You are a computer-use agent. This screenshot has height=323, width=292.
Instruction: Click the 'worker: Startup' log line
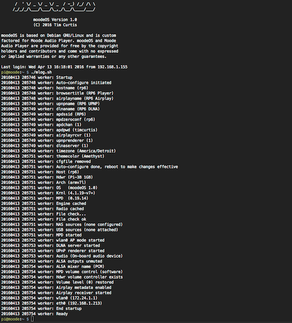pos(37,78)
